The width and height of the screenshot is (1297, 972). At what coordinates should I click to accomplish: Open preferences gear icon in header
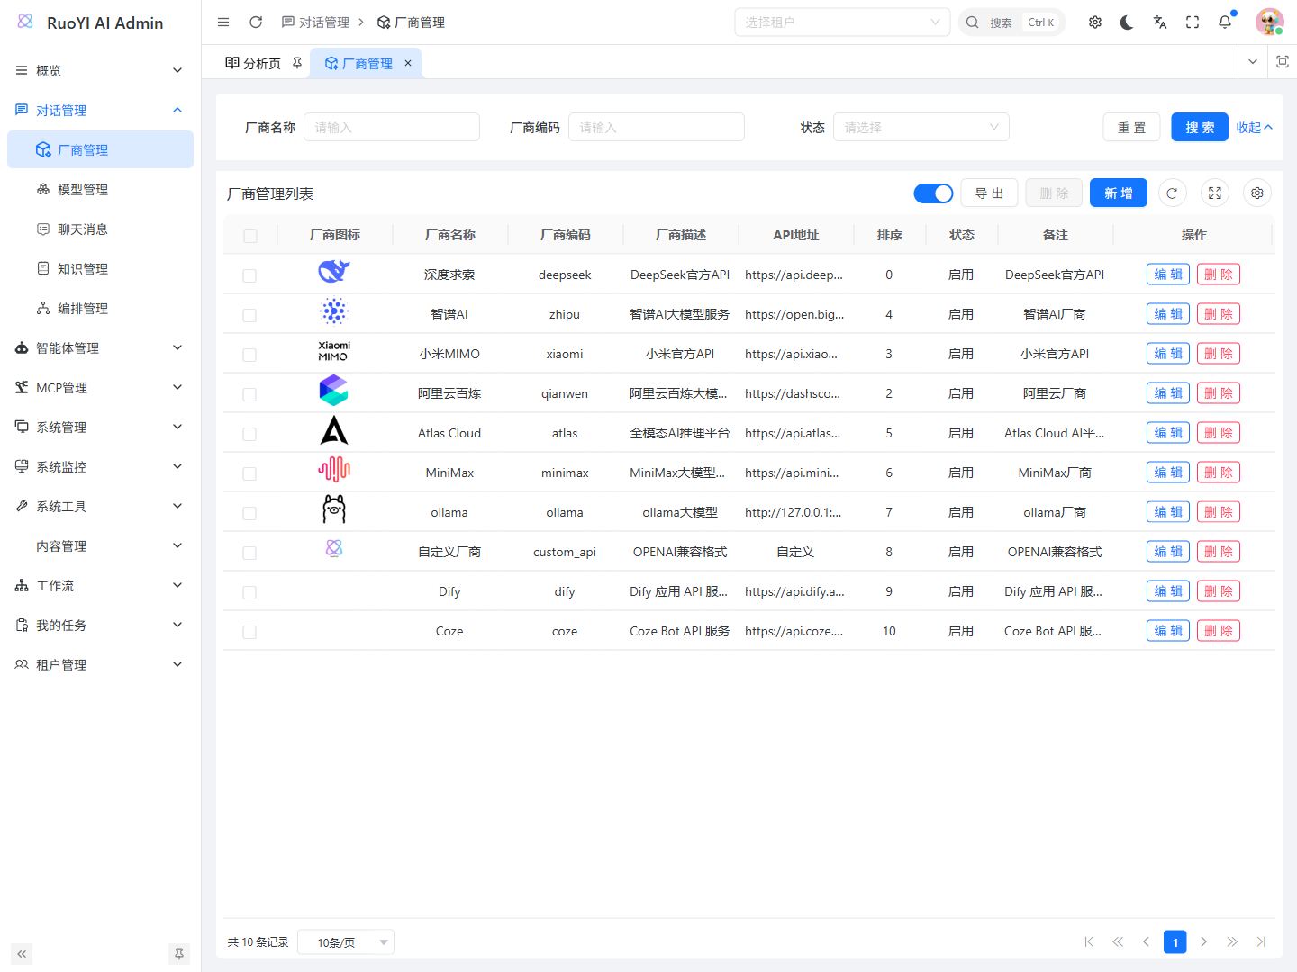click(1095, 22)
